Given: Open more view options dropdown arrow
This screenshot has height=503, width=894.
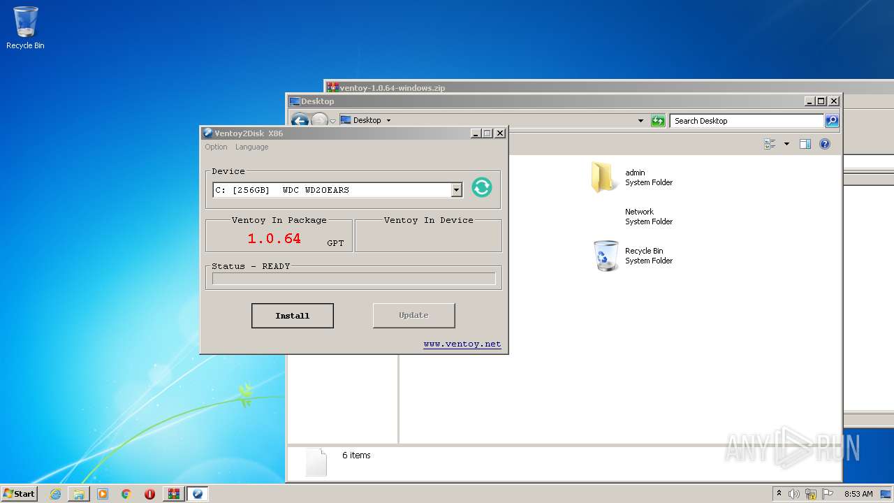Looking at the screenshot, I should 786,144.
